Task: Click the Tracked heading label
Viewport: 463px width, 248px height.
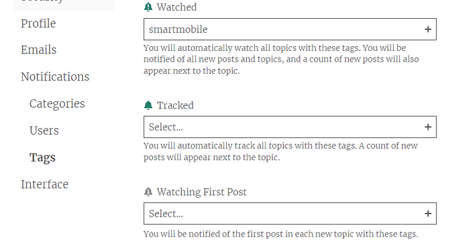Action: 175,105
